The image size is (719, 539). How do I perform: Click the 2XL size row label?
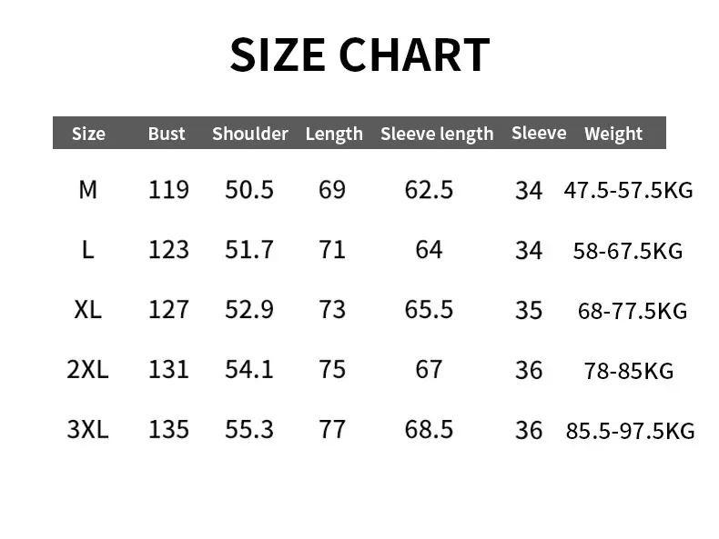[x=87, y=370]
